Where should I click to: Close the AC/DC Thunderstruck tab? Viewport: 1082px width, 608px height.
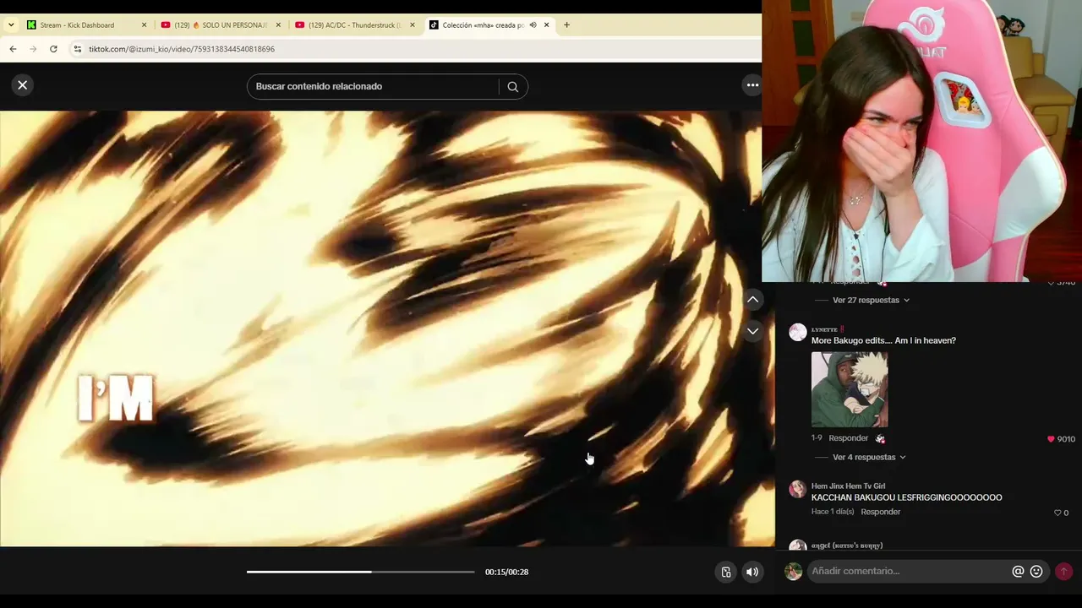click(x=413, y=25)
